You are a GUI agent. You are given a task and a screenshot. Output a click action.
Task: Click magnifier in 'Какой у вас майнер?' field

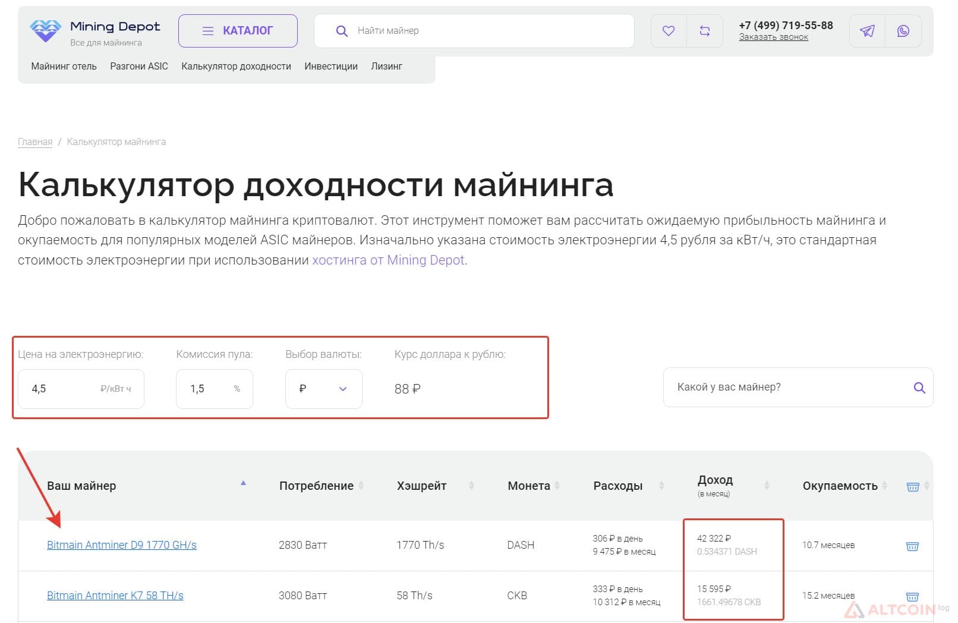pos(919,388)
